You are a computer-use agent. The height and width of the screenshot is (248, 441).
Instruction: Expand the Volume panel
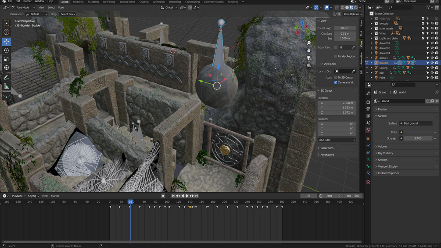click(x=382, y=147)
